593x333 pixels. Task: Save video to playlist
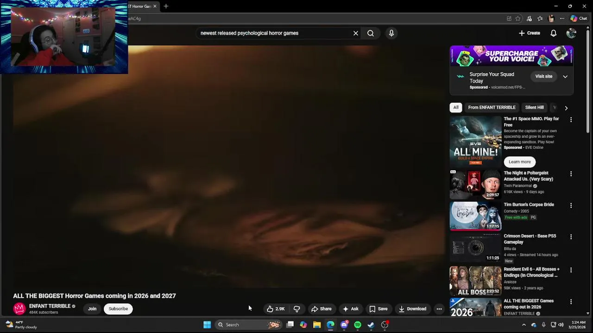[x=378, y=309]
